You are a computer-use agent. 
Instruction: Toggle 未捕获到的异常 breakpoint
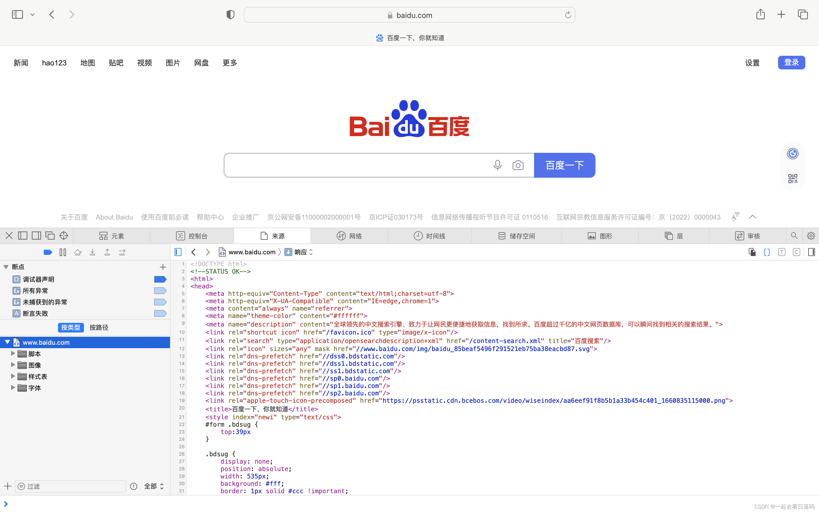(160, 302)
